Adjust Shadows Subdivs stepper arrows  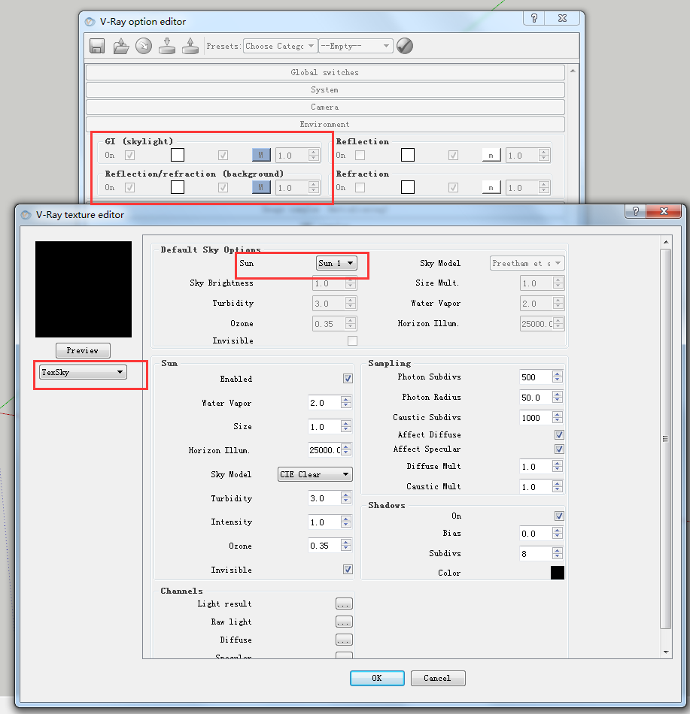(558, 553)
